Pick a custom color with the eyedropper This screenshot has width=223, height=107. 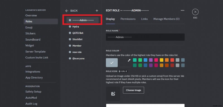coord(129,61)
